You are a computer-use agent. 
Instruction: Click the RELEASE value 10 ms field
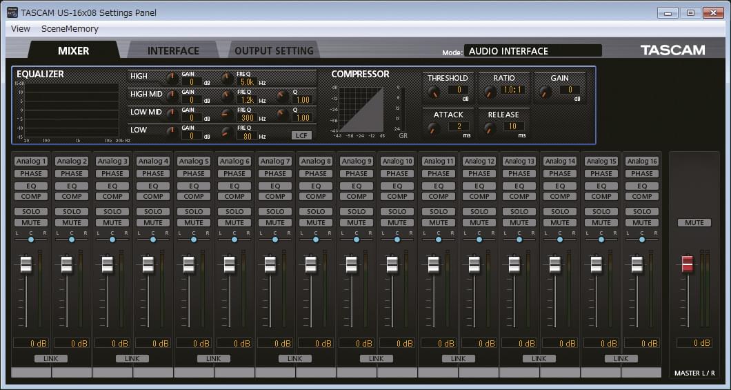click(514, 126)
